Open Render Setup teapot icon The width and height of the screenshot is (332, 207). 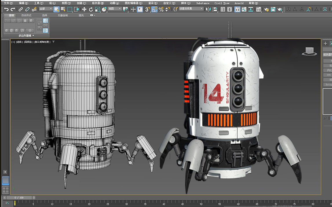tap(266, 9)
